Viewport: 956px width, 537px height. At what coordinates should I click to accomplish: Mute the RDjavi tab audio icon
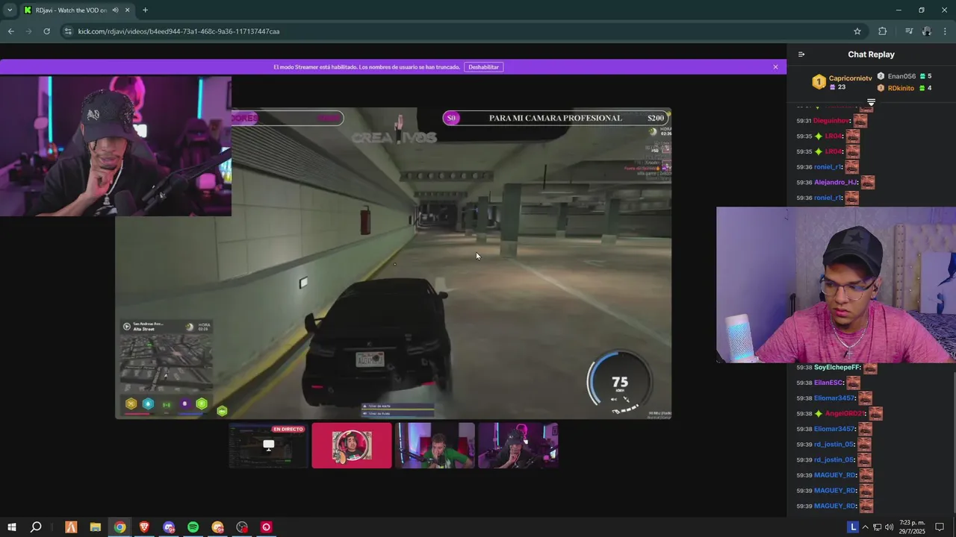point(114,10)
